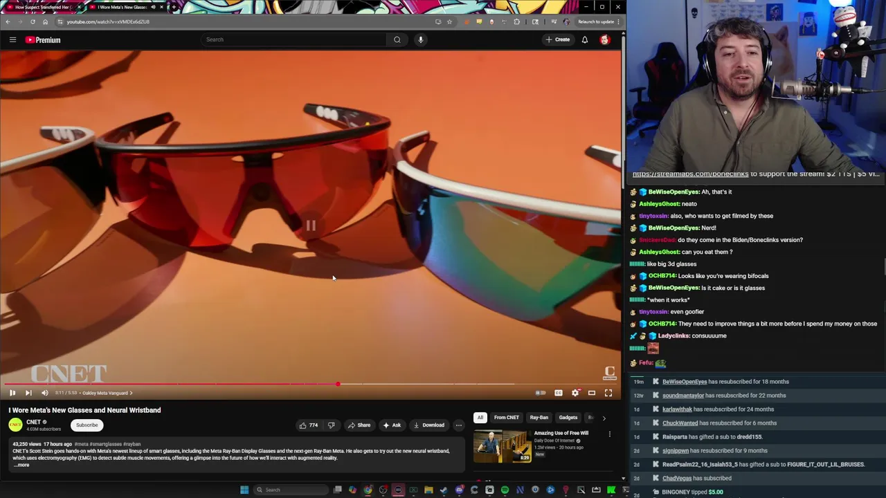Ask about this video
The height and width of the screenshot is (498, 886).
tap(392, 425)
